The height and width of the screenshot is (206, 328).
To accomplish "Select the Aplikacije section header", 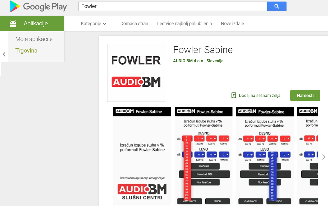I will click(32, 24).
